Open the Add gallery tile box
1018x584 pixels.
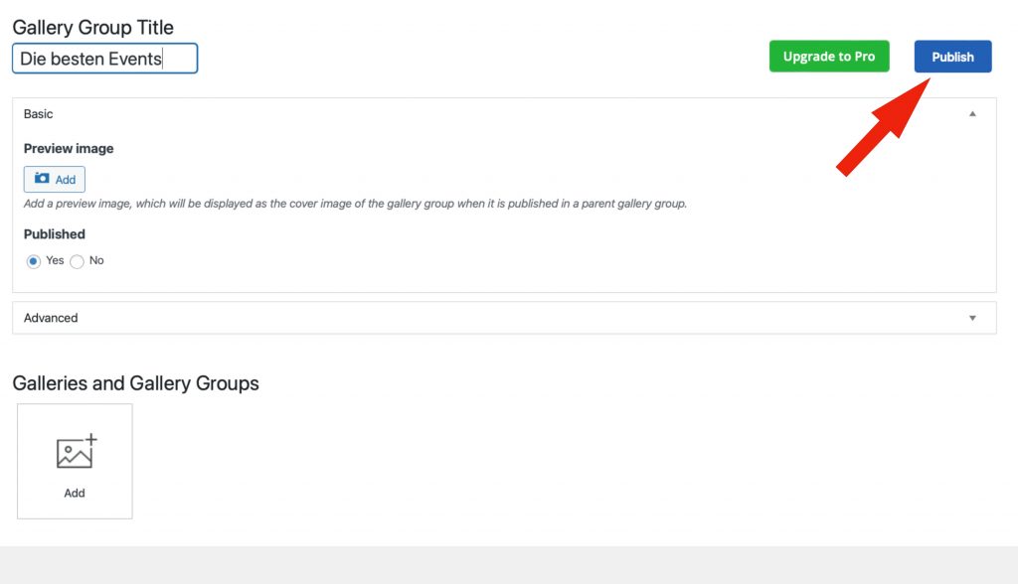[75, 461]
